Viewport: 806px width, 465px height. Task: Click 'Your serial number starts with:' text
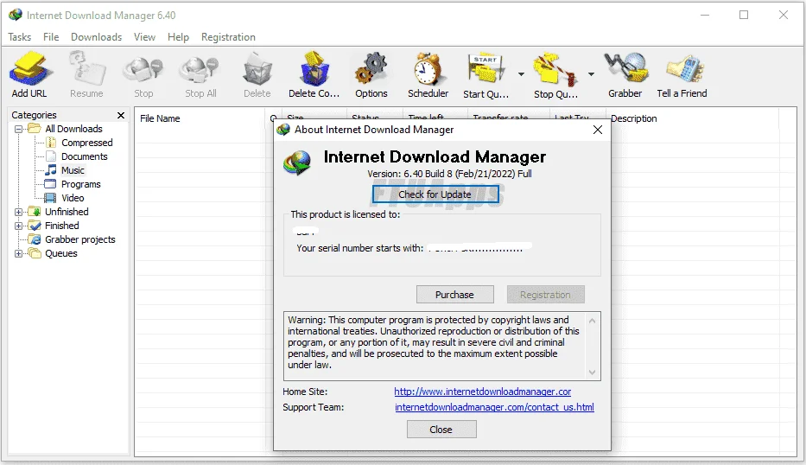pos(360,248)
